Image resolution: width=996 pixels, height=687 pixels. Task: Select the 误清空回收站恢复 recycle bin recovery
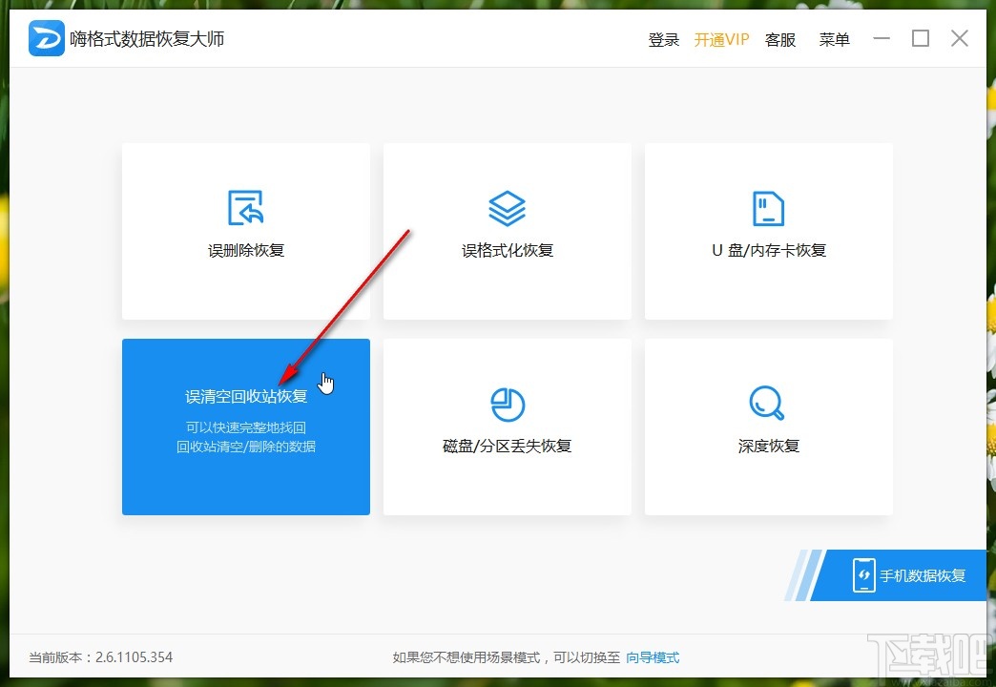click(x=245, y=395)
